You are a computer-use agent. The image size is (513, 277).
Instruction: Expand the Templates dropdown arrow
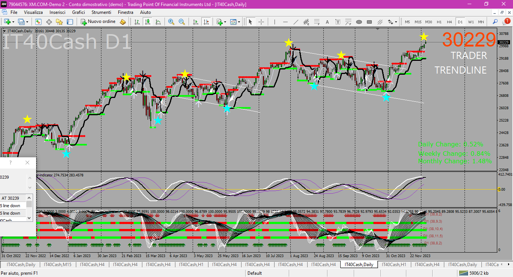[239, 22]
